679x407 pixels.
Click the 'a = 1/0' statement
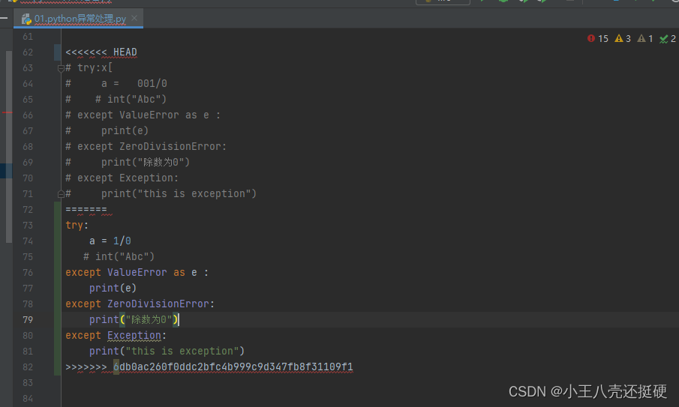tap(110, 241)
